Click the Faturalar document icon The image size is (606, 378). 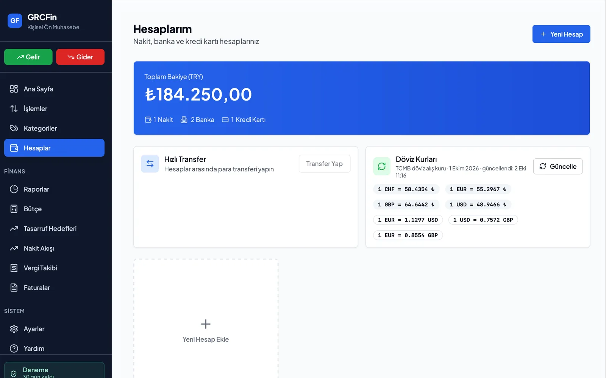(x=14, y=287)
